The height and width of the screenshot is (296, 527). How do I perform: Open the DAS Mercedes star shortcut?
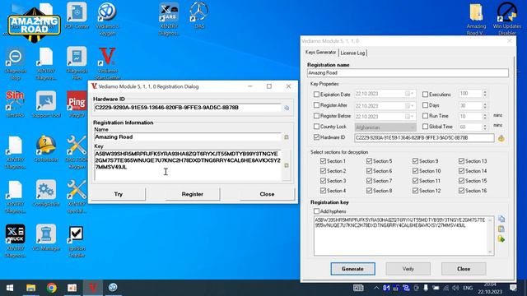[199, 16]
